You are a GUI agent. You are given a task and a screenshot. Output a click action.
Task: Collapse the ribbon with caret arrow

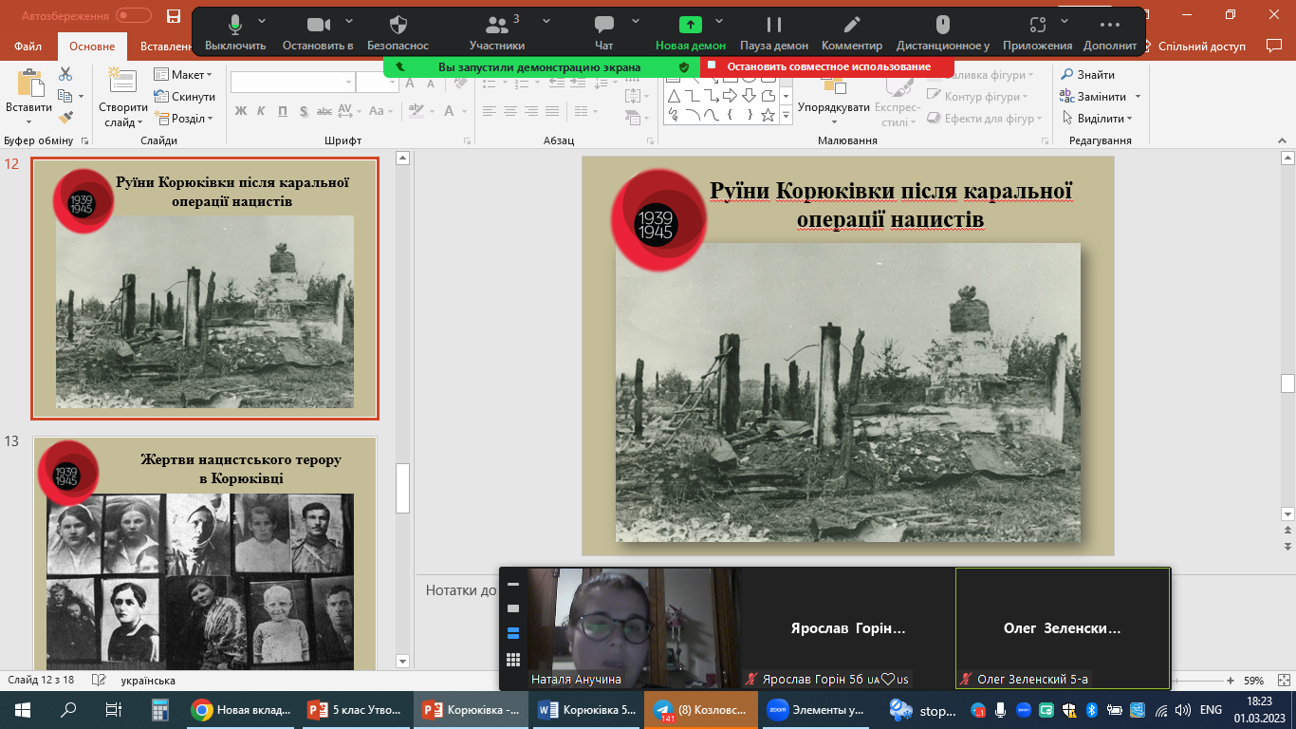(1283, 140)
